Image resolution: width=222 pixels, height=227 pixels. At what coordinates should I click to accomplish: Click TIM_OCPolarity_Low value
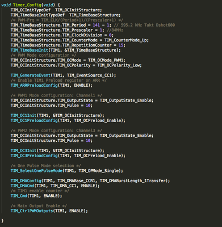119,65
